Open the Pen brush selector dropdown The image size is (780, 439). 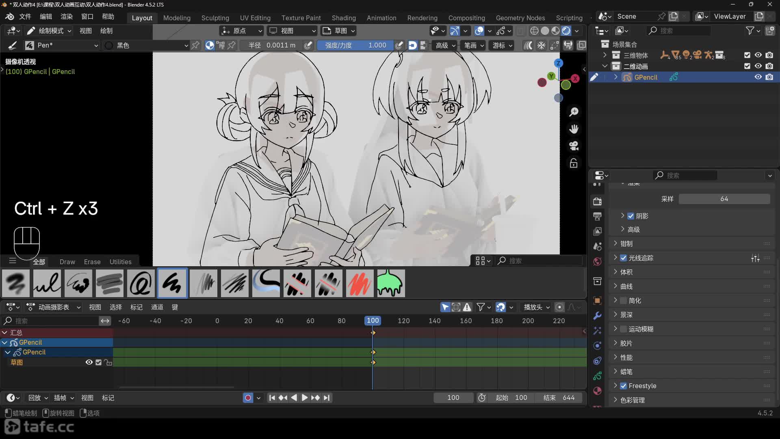coord(62,45)
